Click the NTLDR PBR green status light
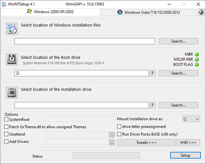 197,59
